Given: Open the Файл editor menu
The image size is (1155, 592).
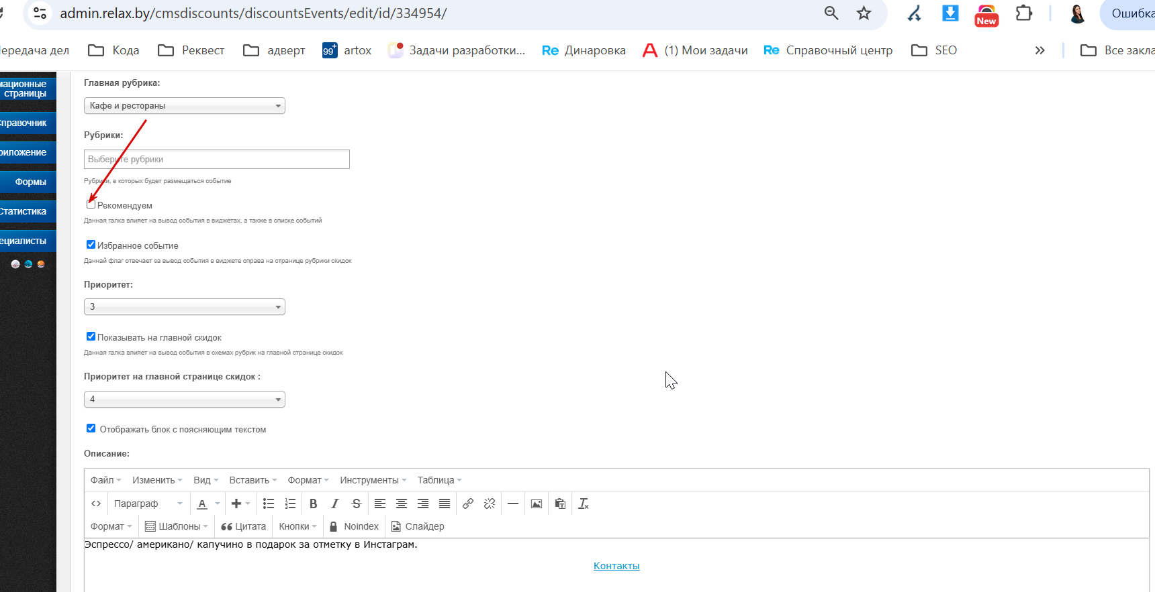Looking at the screenshot, I should click(105, 480).
